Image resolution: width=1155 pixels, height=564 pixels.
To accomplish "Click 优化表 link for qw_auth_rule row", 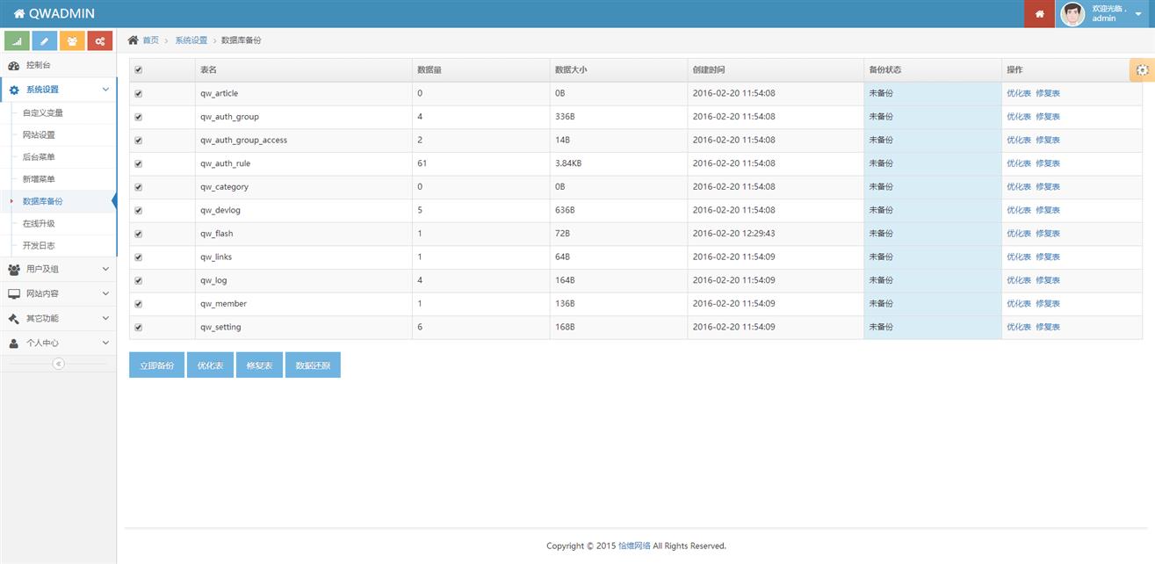I will [1019, 163].
